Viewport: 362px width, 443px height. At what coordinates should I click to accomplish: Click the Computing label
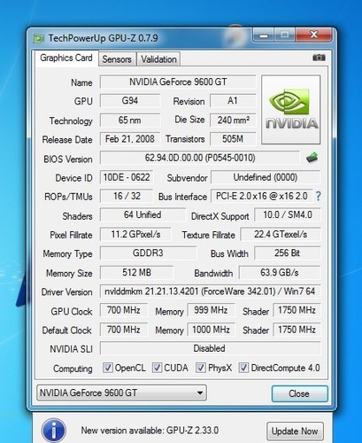[73, 369]
